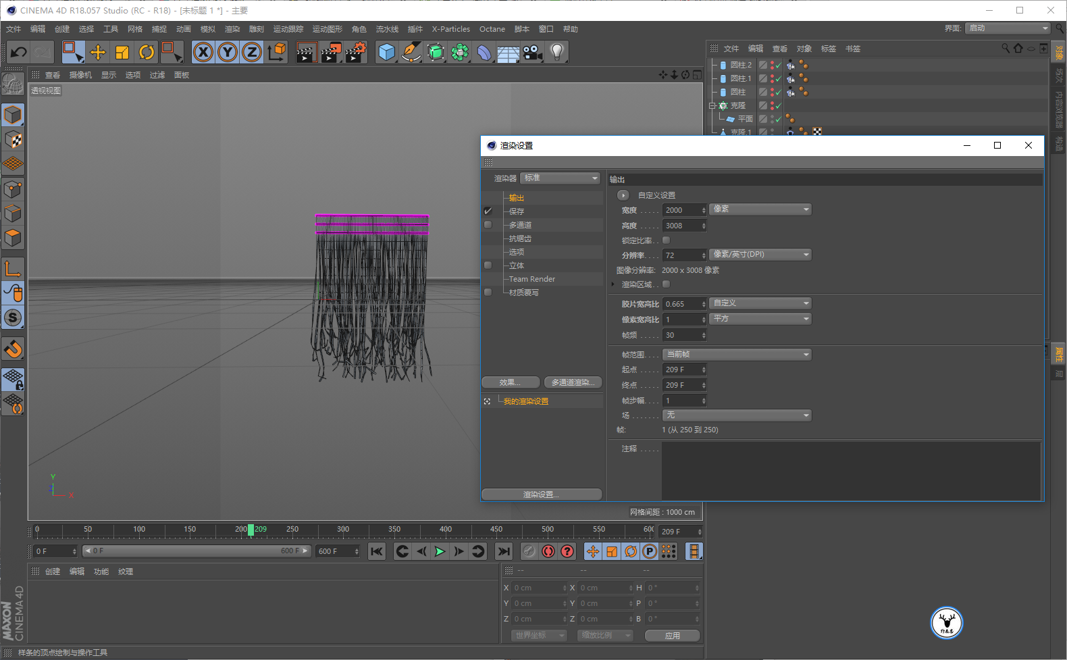This screenshot has height=660, width=1067.
Task: Select the Rotate tool icon
Action: (147, 52)
